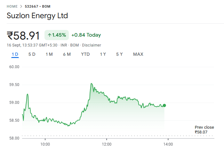
Task: Click the +0.84 Today change text
Action: click(x=86, y=35)
